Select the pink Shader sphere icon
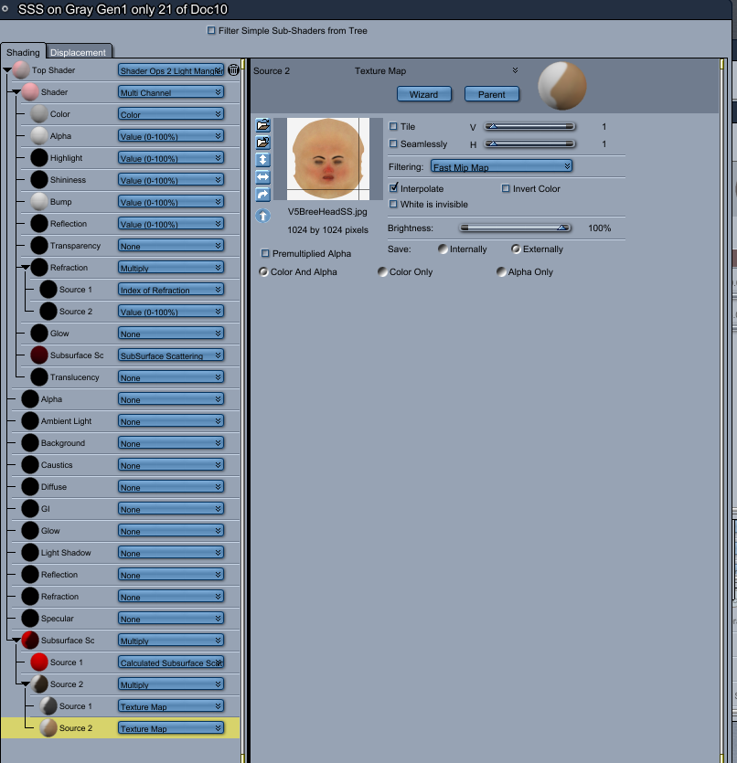 click(30, 92)
